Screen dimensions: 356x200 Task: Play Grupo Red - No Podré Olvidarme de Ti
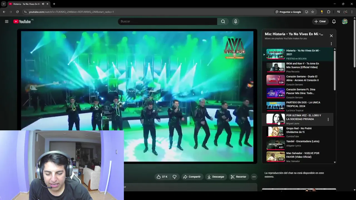click(x=298, y=132)
